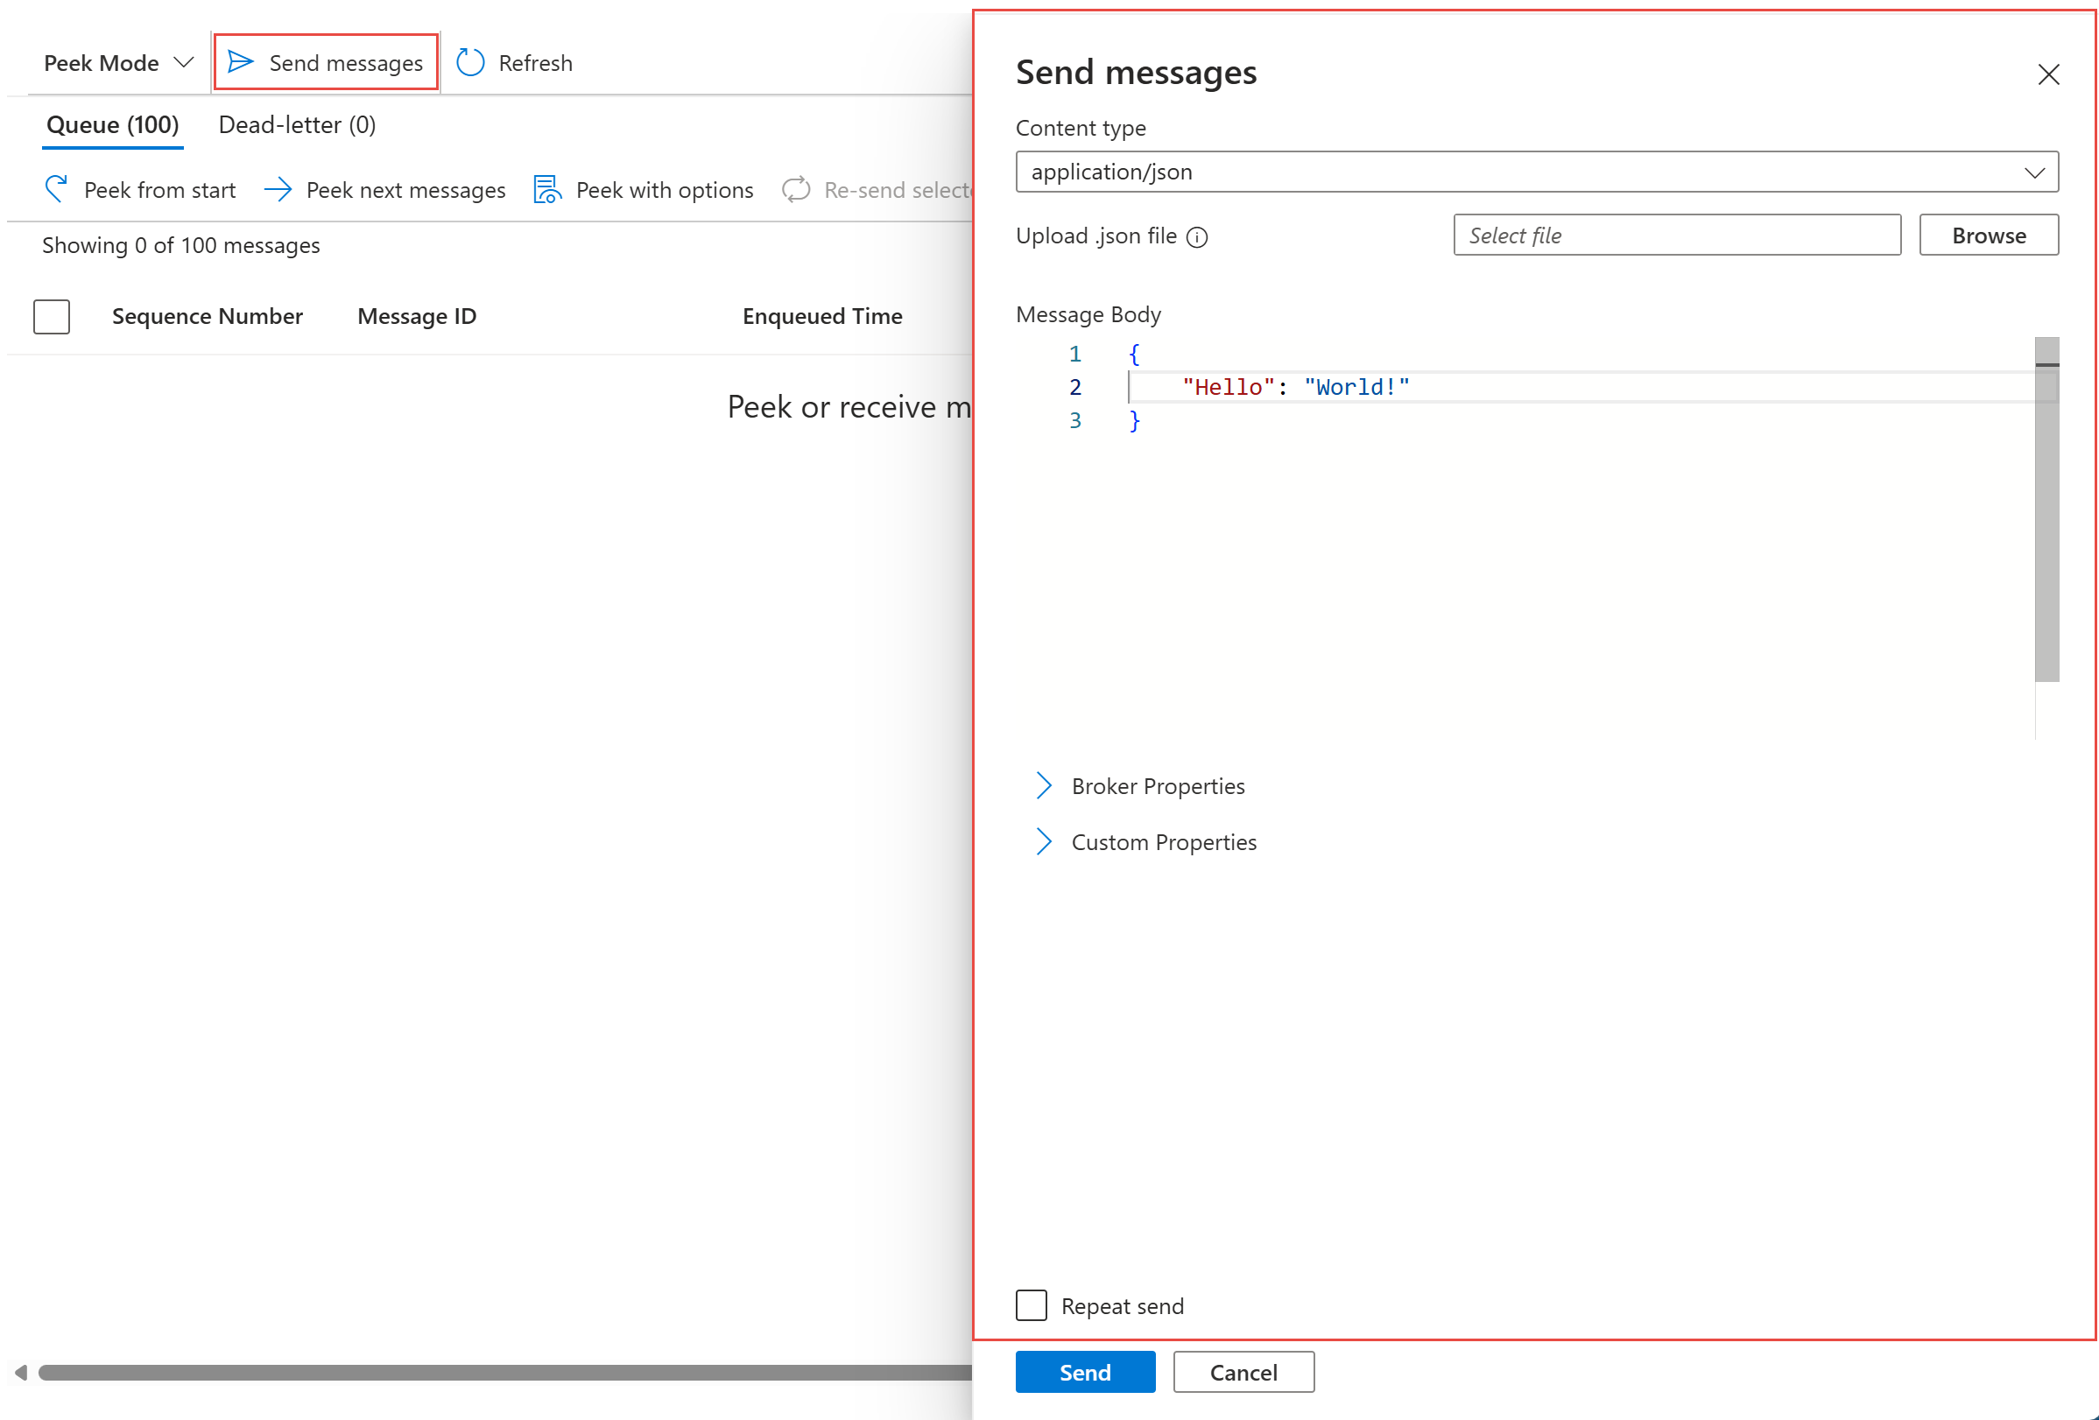Screen dimensions: 2099x1420
Task: Select the Queue (100) tab
Action: click(x=113, y=124)
